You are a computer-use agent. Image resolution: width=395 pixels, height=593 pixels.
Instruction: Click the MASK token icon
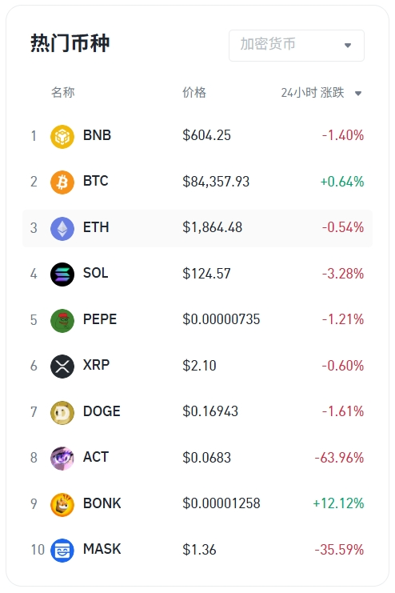(x=62, y=551)
